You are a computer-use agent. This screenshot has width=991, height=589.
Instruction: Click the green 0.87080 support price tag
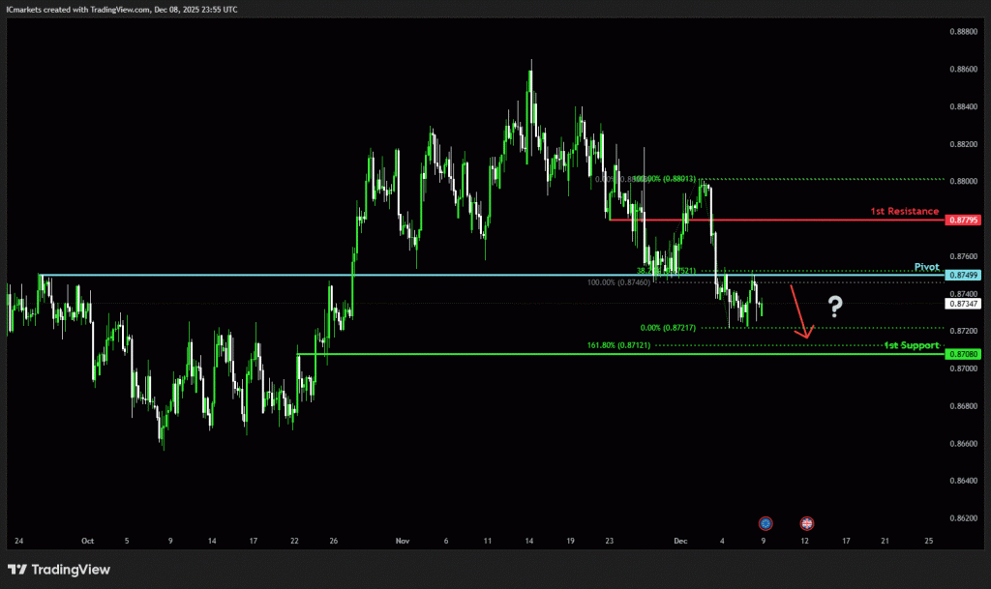point(964,354)
